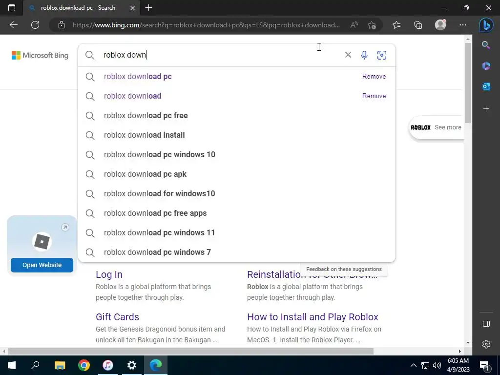Add a sidebar app with plus icon
The image size is (500, 375).
click(x=486, y=109)
